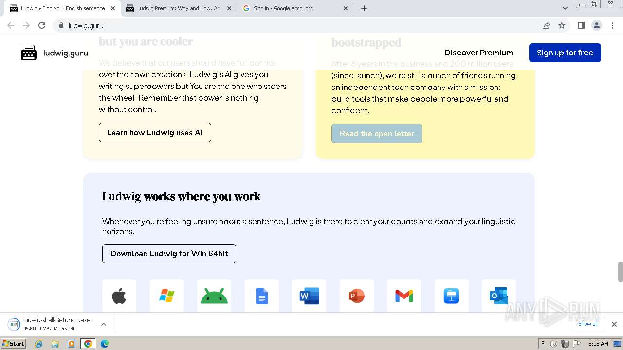Download Ludwig for Win 64bit
Screen dimensions: 623x350
click(169, 254)
